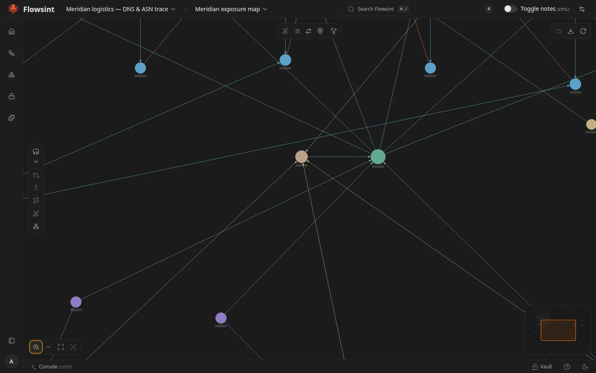The width and height of the screenshot is (596, 373).
Task: Open the home icon in left sidebar
Action: 12,31
